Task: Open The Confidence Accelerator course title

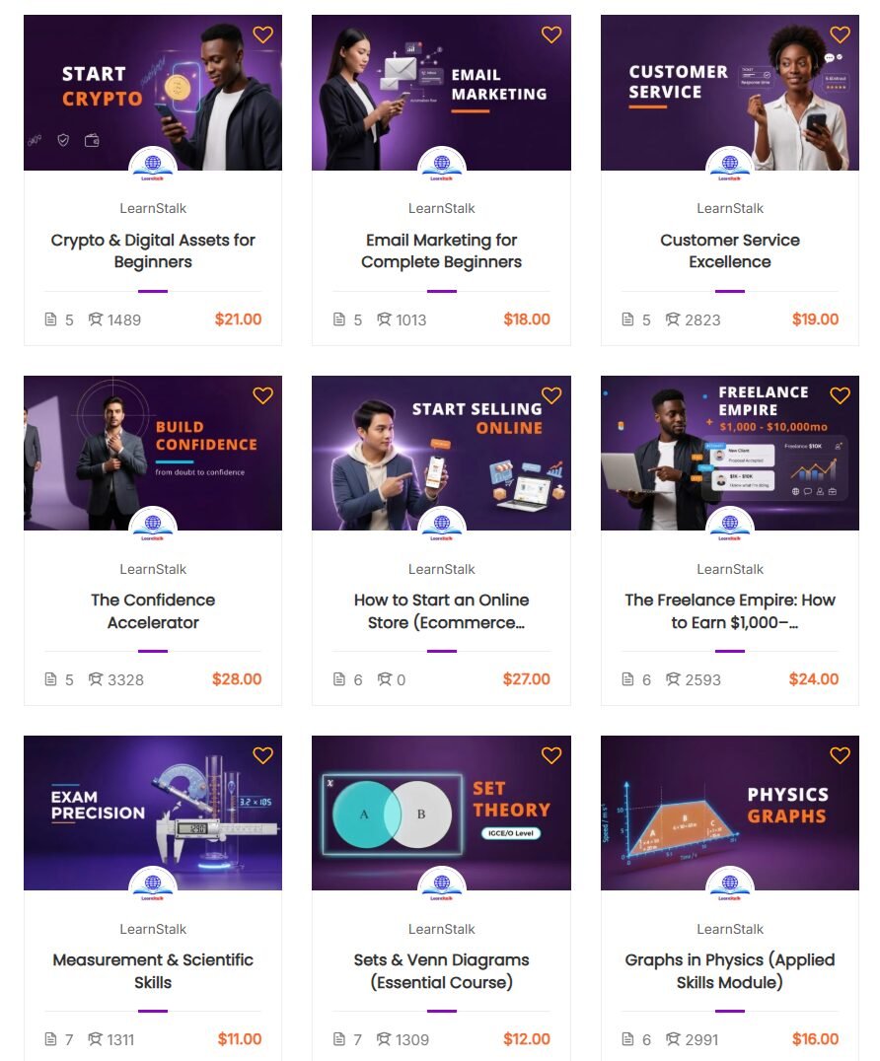Action: pos(153,610)
